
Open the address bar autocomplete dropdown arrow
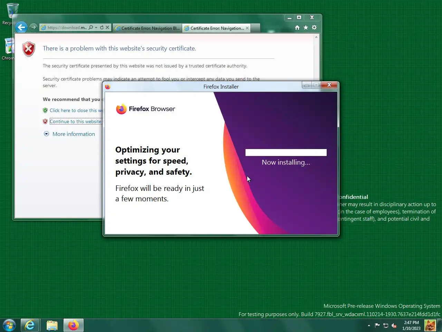pyautogui.click(x=96, y=28)
